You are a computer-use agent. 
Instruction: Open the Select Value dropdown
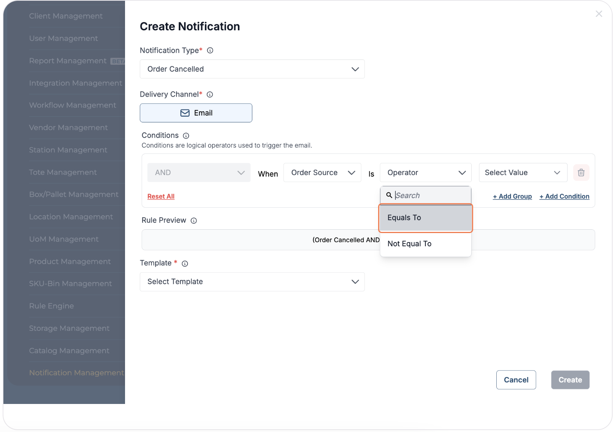pos(522,173)
